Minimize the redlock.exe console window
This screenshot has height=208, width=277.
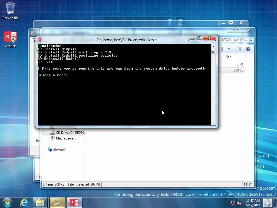[192, 38]
